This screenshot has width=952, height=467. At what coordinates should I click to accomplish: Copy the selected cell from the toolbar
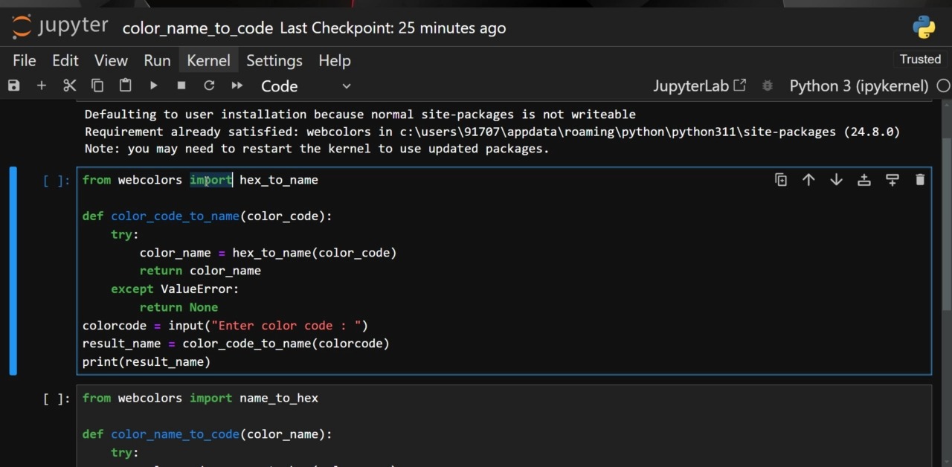coord(97,86)
